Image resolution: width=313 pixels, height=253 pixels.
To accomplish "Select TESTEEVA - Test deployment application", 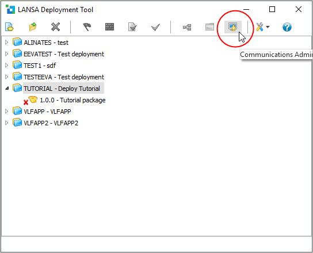I will pyautogui.click(x=64, y=77).
